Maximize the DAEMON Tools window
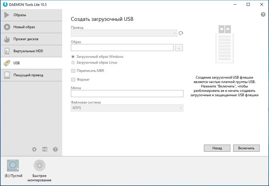Screen dimensions: 269x186 pos(248,4)
